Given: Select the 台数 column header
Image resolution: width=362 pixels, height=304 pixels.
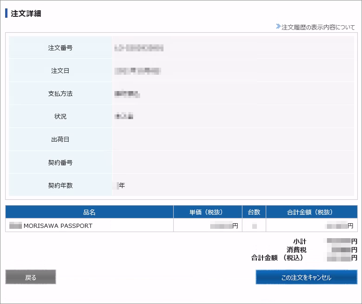Looking at the screenshot, I should tap(254, 212).
